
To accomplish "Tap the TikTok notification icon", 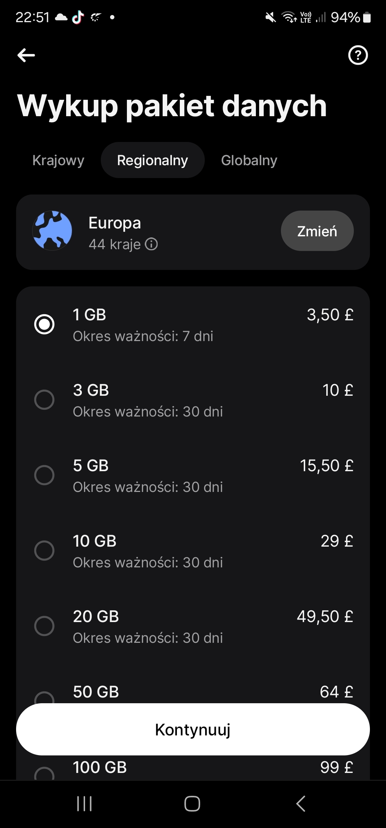I will coord(78,17).
